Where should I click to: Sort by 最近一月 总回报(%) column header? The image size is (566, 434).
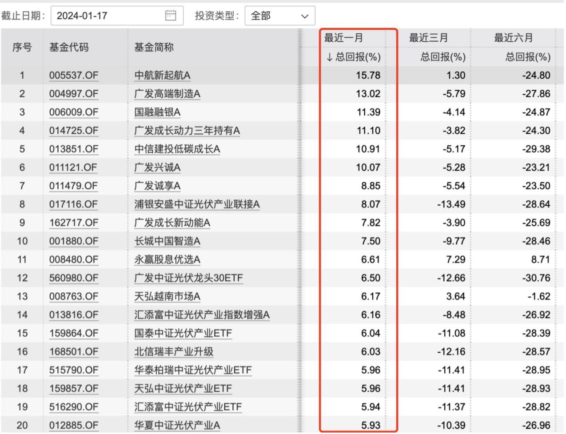(x=354, y=57)
